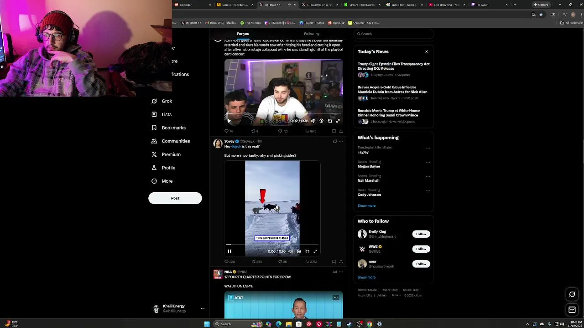Open floating Messages envelope button
Image resolution: width=584 pixels, height=328 pixels.
pyautogui.click(x=572, y=310)
